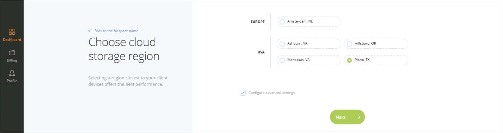Click the selected Plano, TX radio button

click(349, 60)
